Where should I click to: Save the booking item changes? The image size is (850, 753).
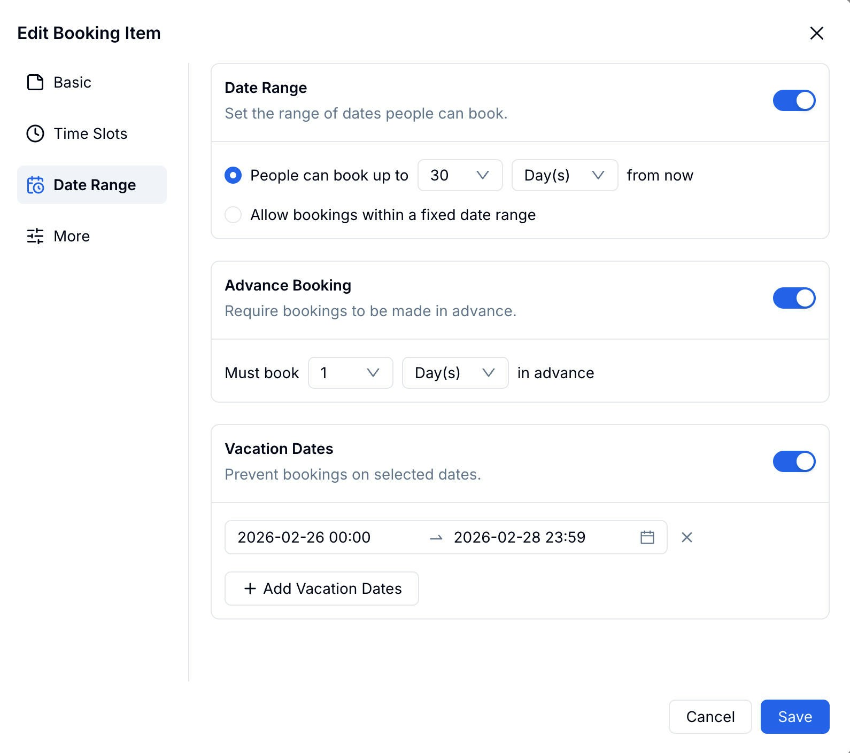(795, 717)
